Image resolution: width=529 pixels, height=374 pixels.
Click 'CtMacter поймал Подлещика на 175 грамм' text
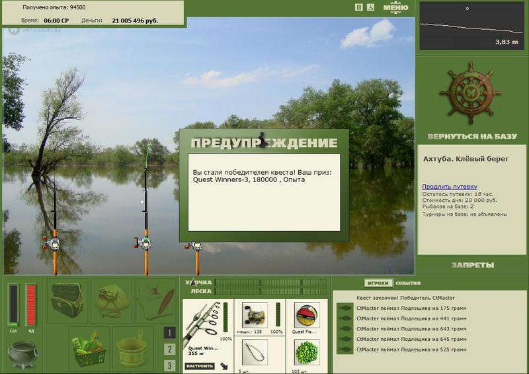(411, 308)
